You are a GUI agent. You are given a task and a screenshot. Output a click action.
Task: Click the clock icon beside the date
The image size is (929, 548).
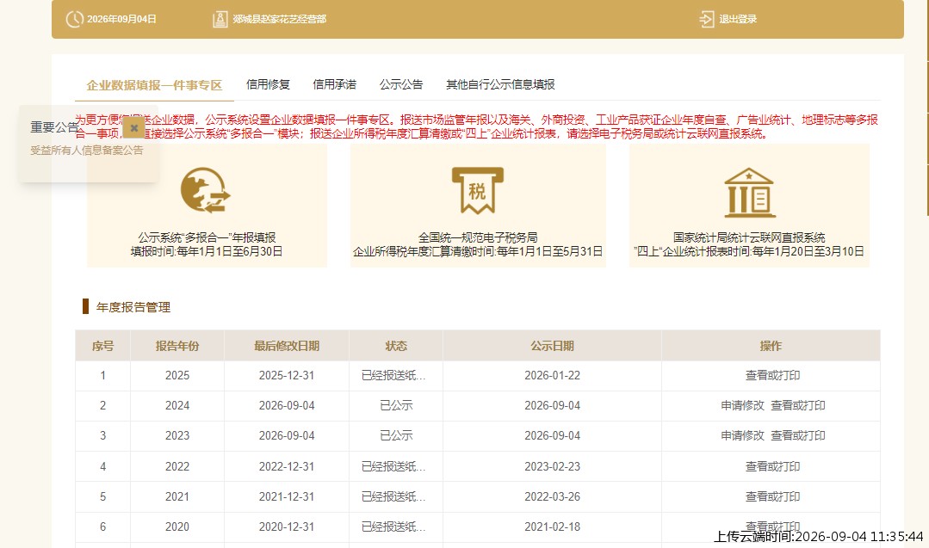point(75,19)
